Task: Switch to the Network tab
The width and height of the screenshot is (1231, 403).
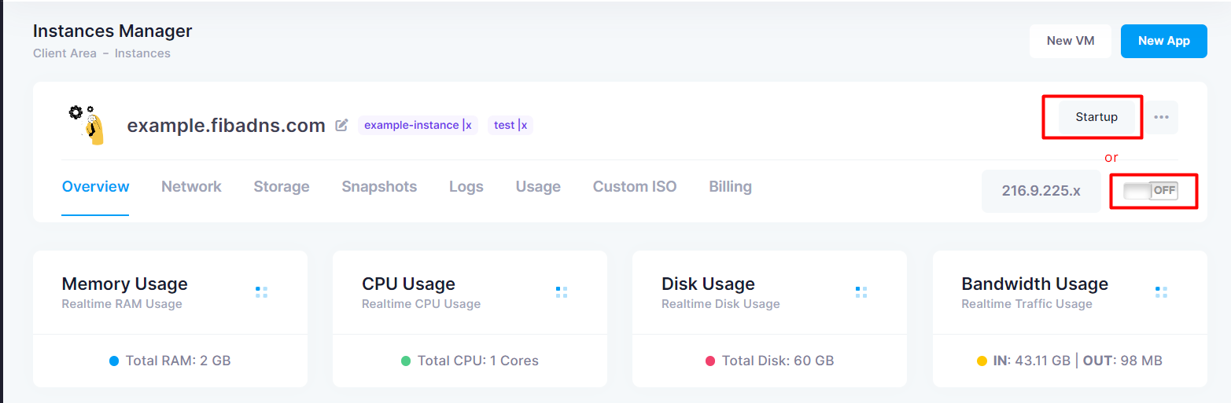Action: click(x=191, y=187)
